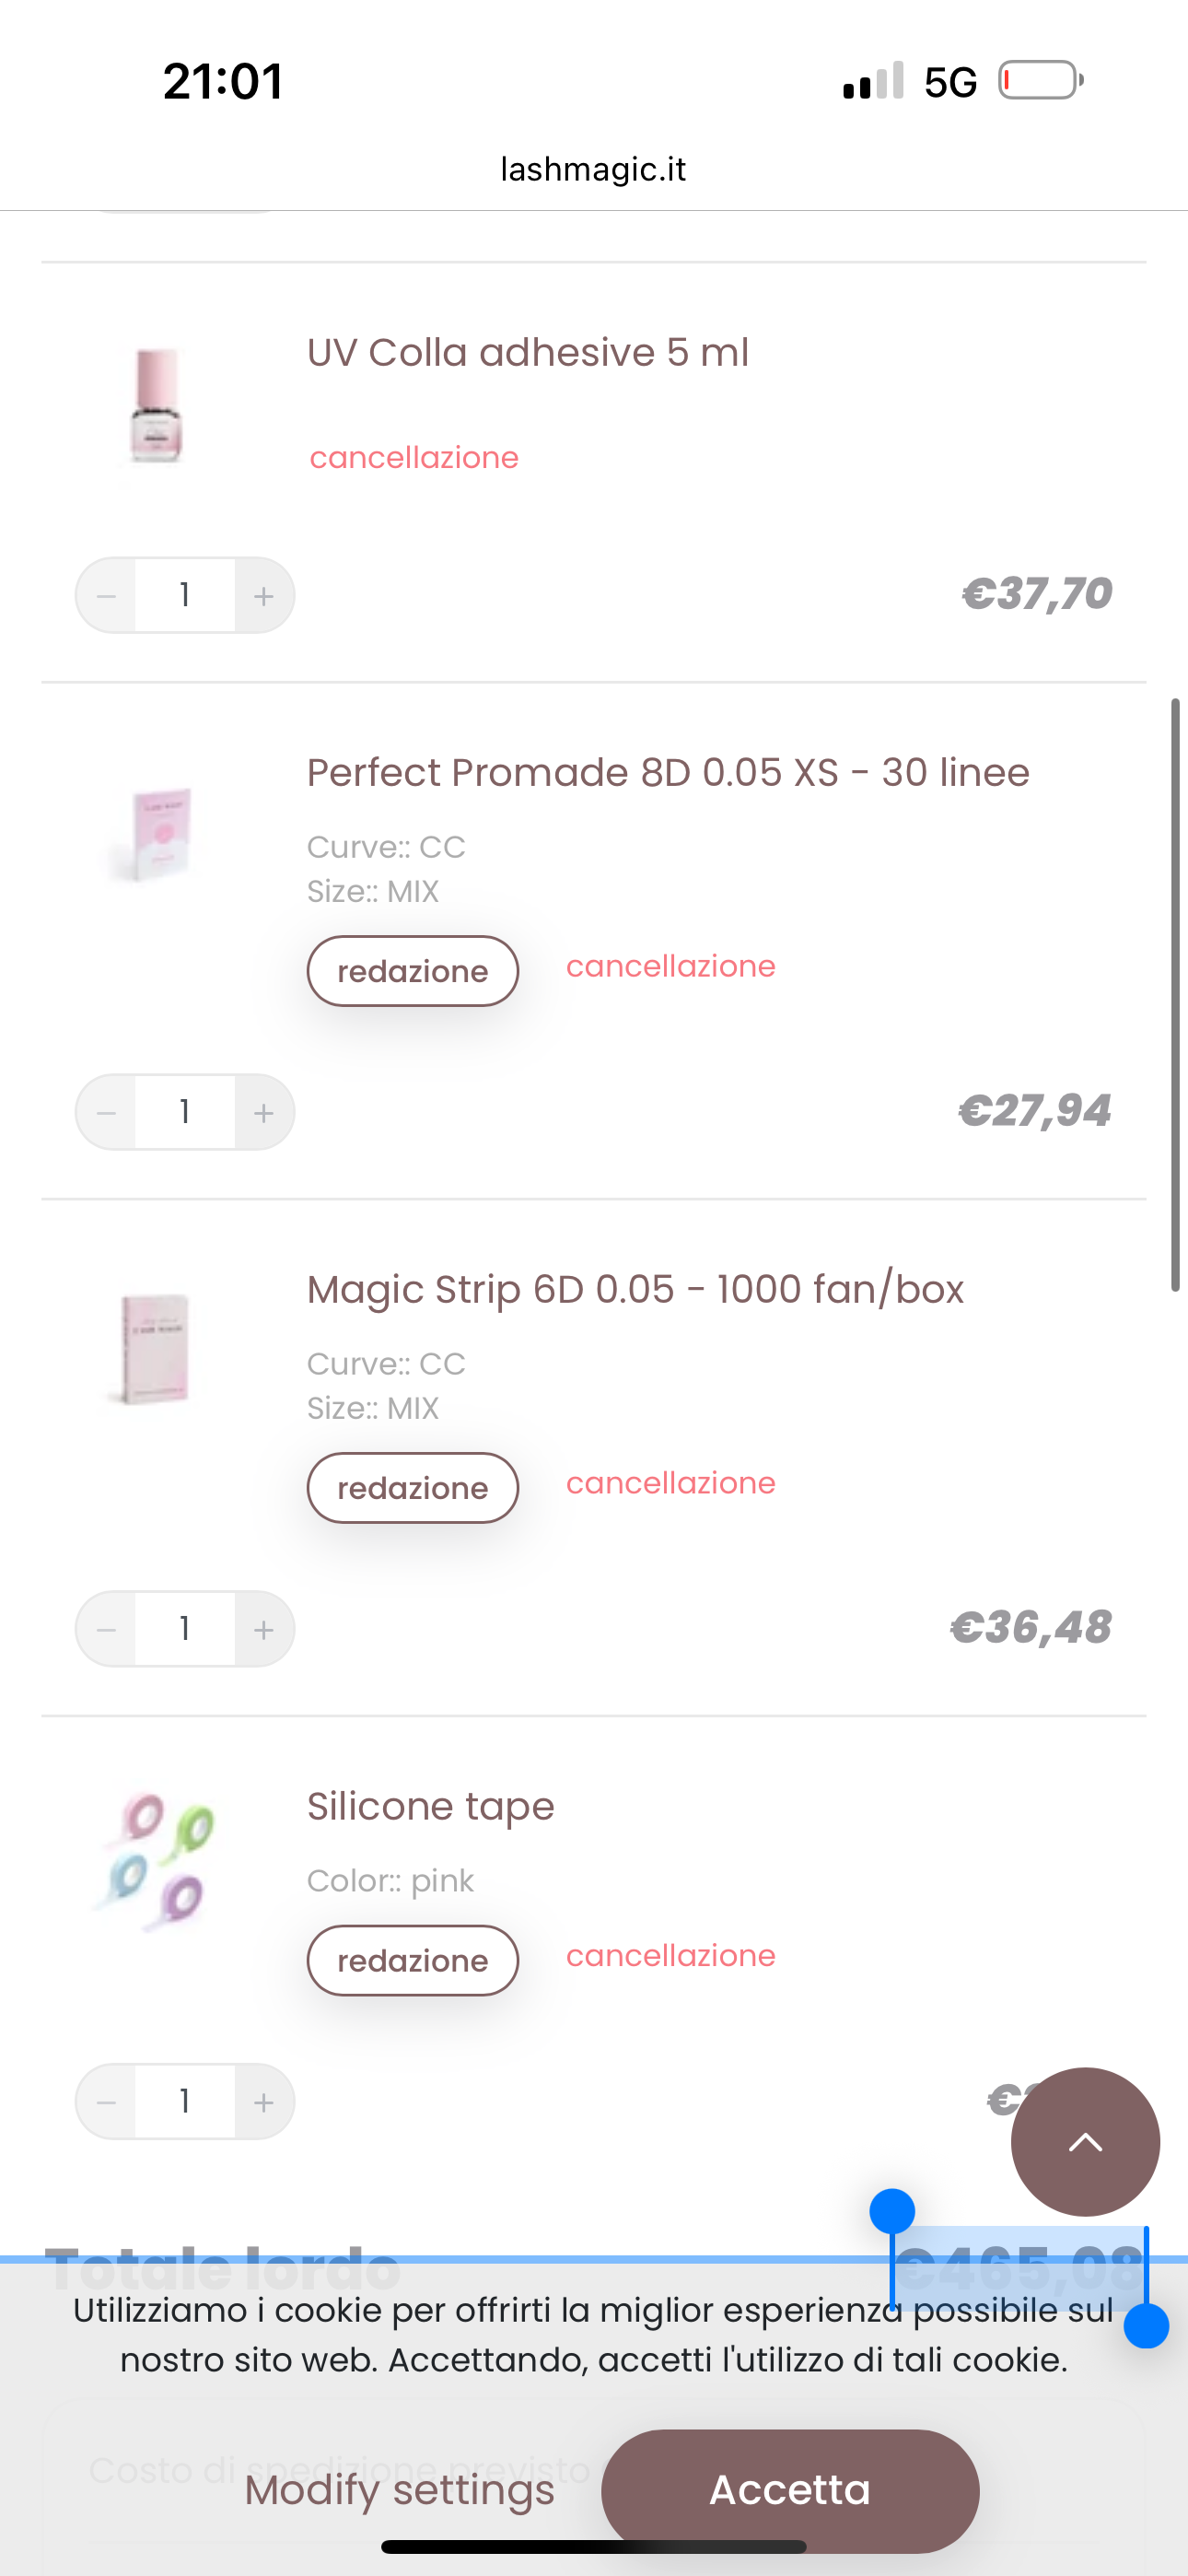The image size is (1188, 2576).
Task: Decrease UV Colla adhesive quantity with minus
Action: point(107,596)
